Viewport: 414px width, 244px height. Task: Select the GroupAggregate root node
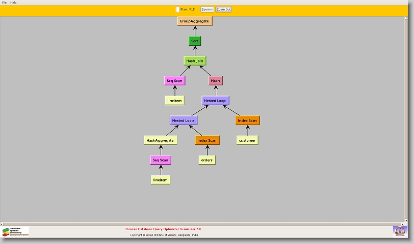tap(194, 21)
